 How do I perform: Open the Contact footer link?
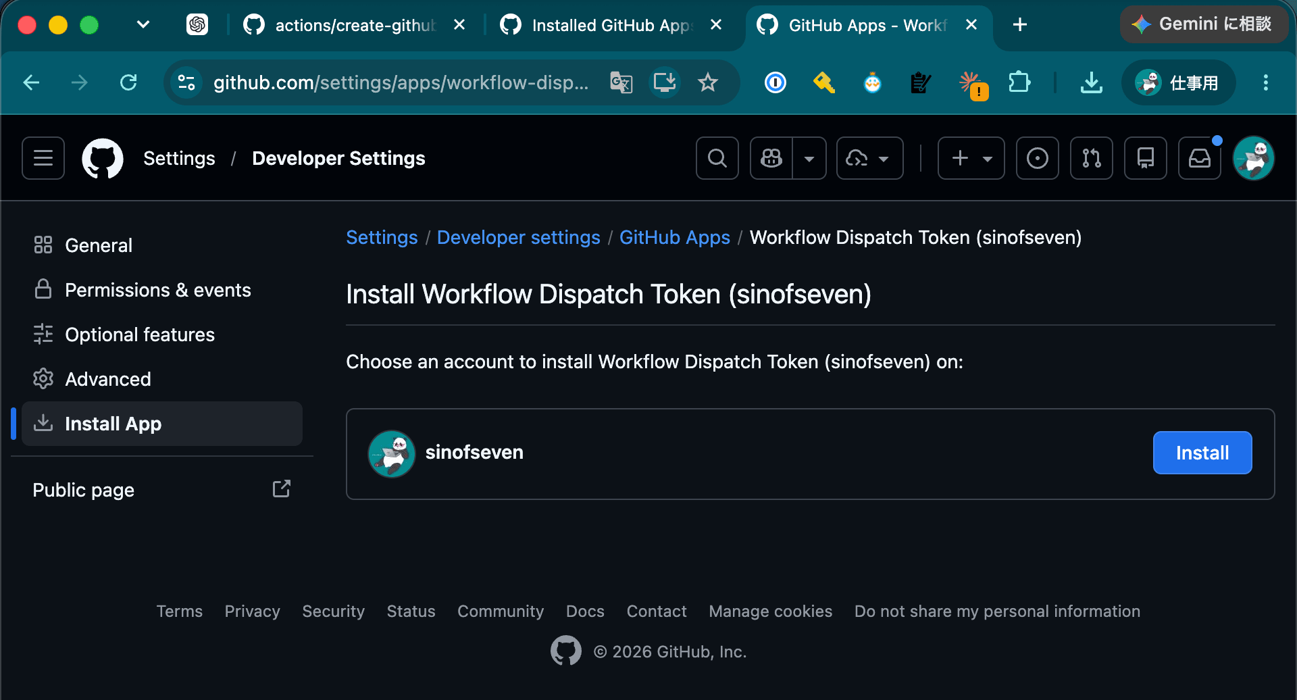(657, 611)
